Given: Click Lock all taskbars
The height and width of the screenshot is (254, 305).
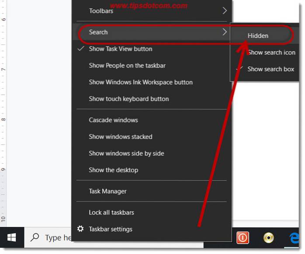Looking at the screenshot, I should click(x=111, y=213).
